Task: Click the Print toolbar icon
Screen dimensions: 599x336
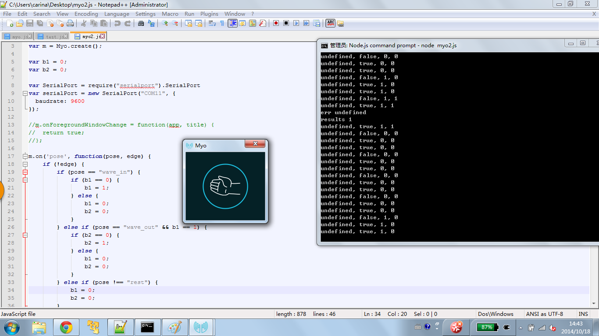Action: (70, 23)
